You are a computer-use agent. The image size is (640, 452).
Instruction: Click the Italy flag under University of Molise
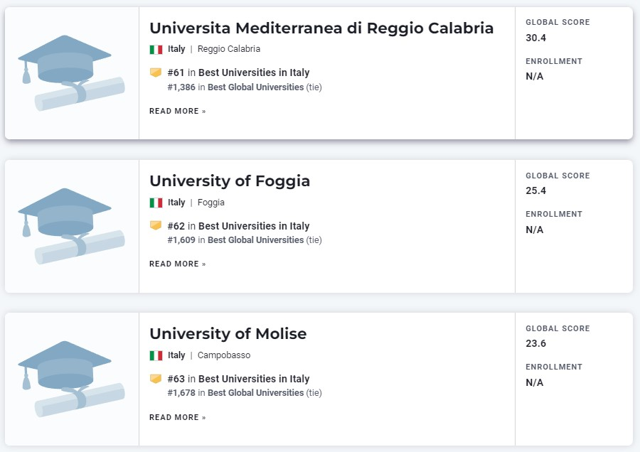click(156, 355)
